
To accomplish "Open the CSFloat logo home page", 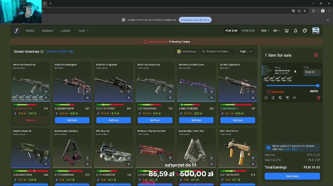I will pyautogui.click(x=16, y=31).
